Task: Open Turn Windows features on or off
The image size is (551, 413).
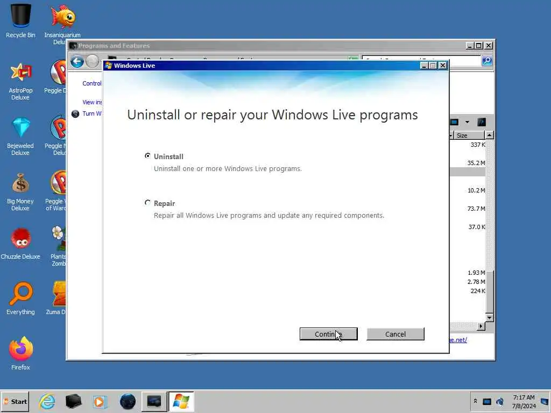Action: pyautogui.click(x=91, y=113)
